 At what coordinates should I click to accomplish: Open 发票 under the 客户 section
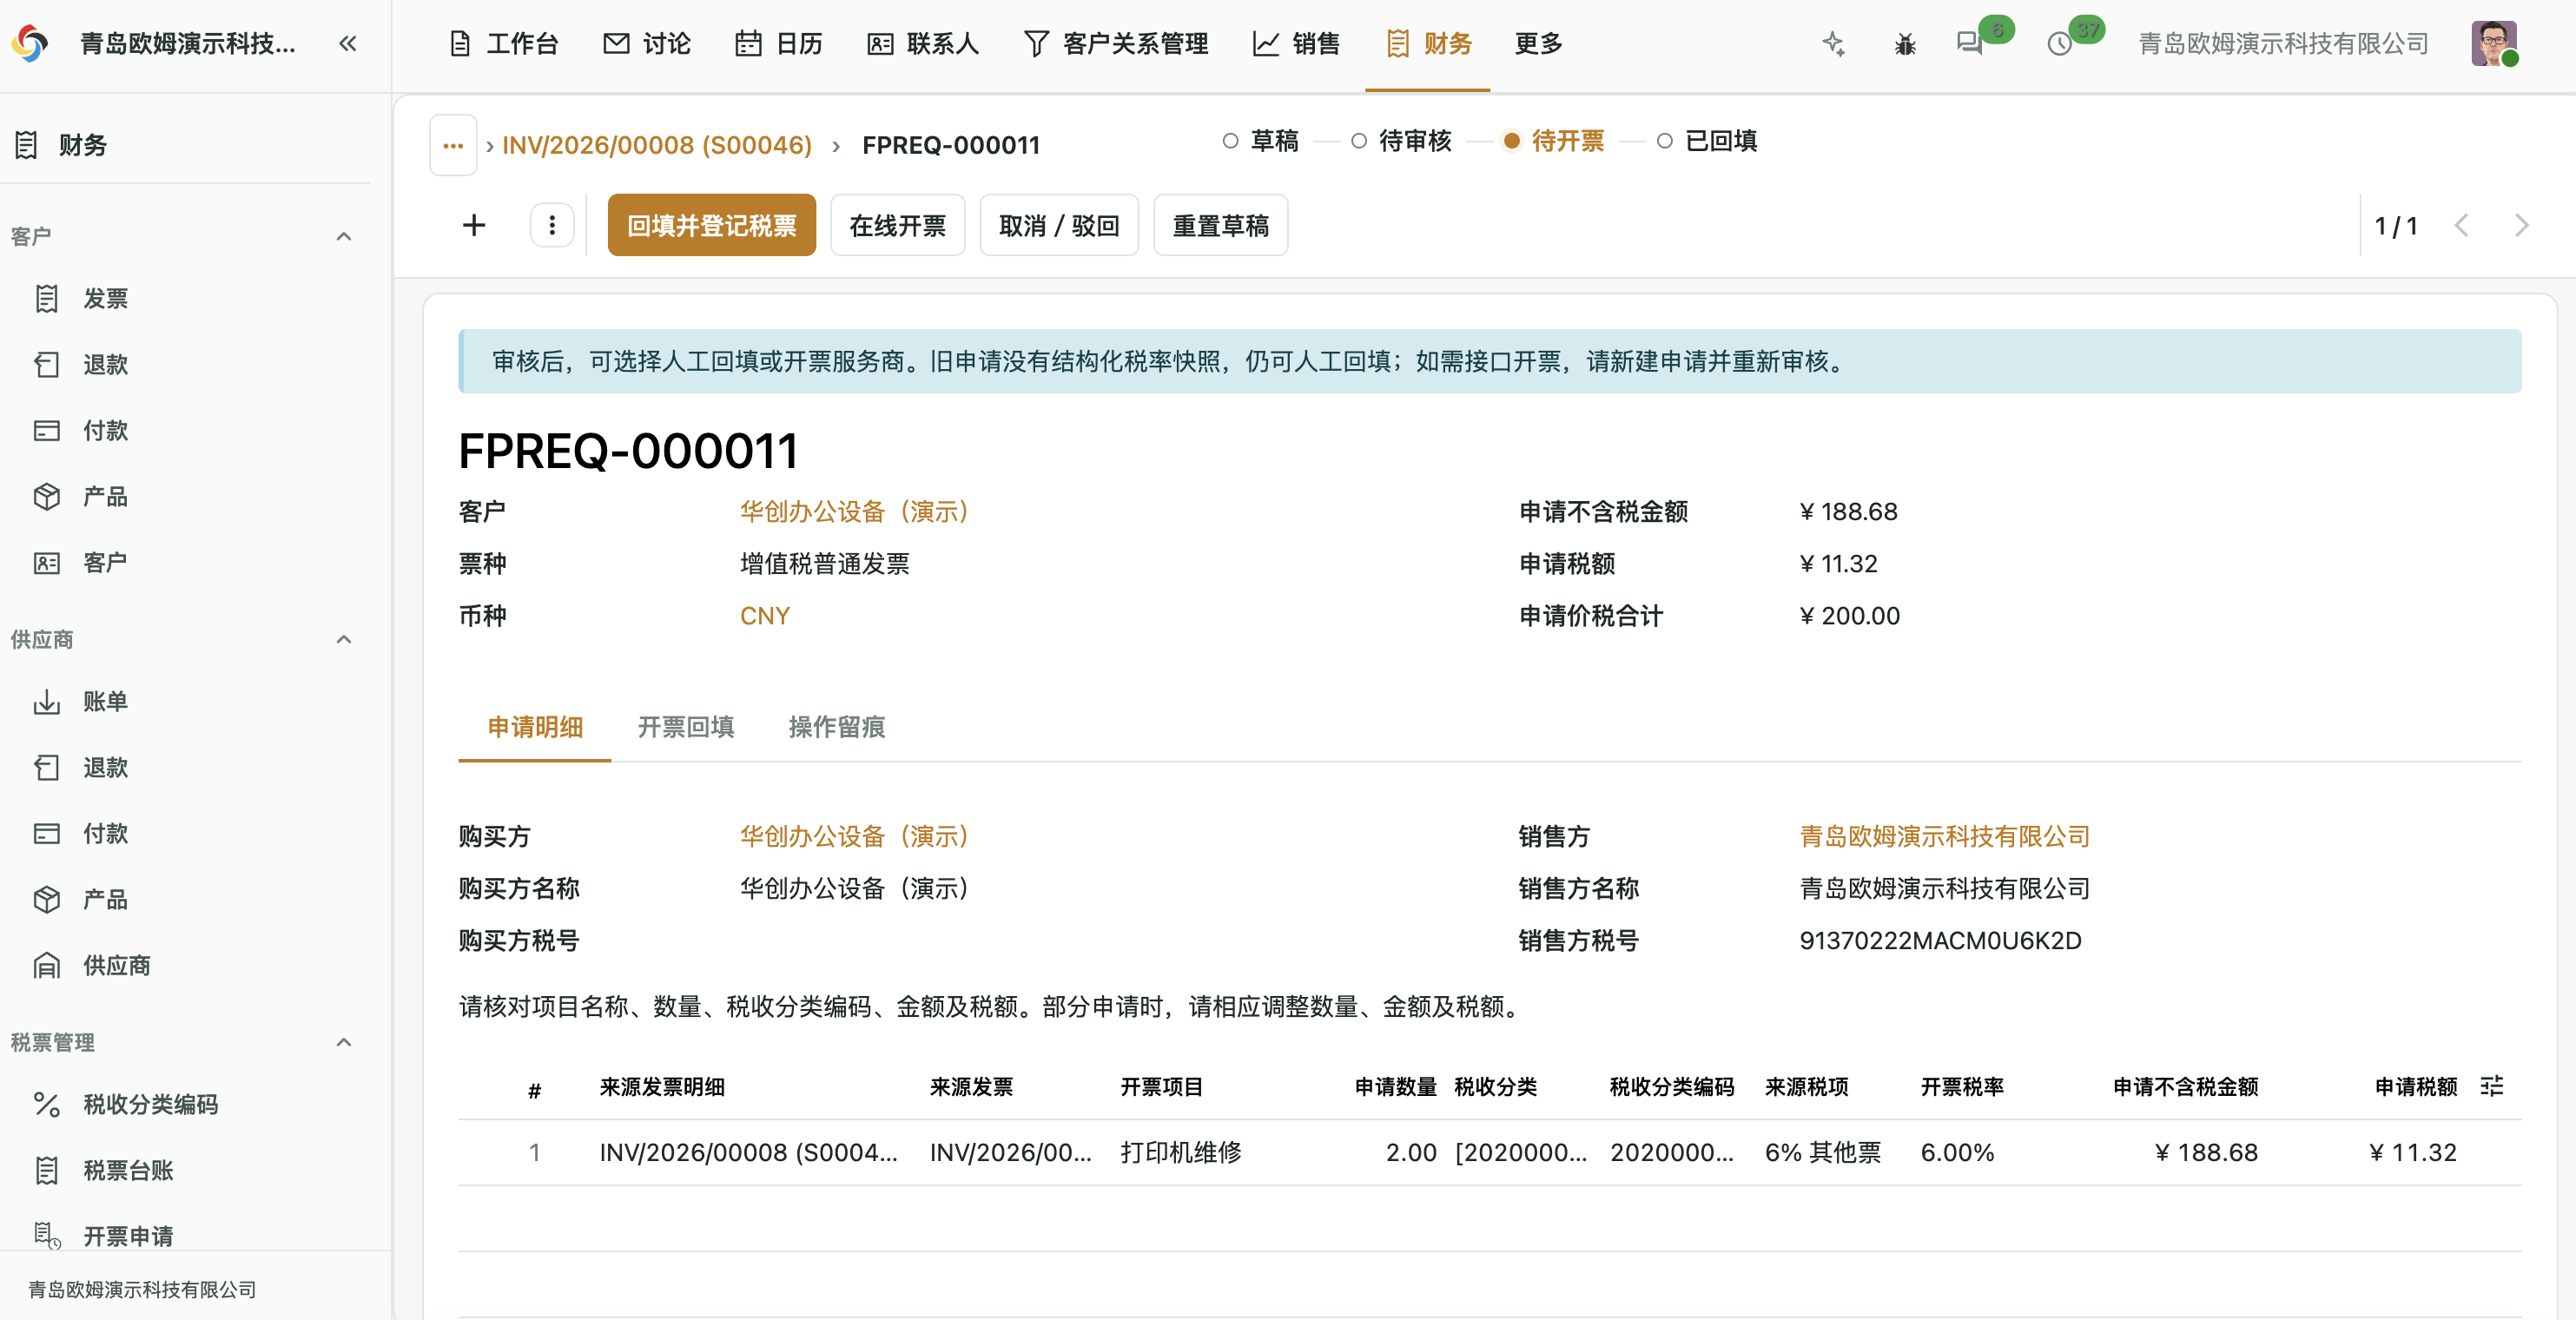point(105,298)
